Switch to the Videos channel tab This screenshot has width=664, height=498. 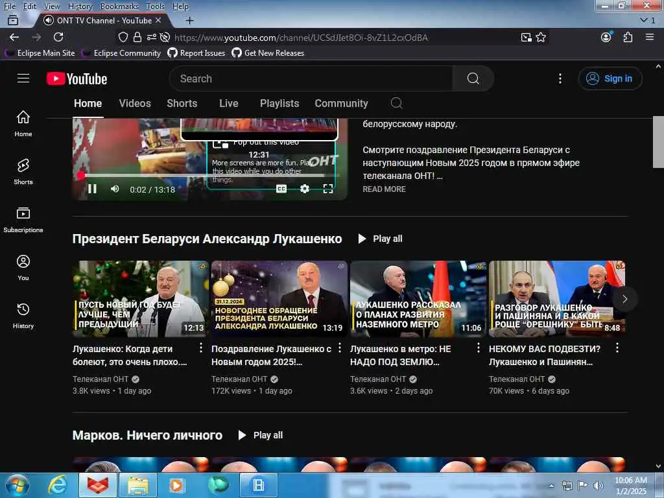tap(135, 103)
